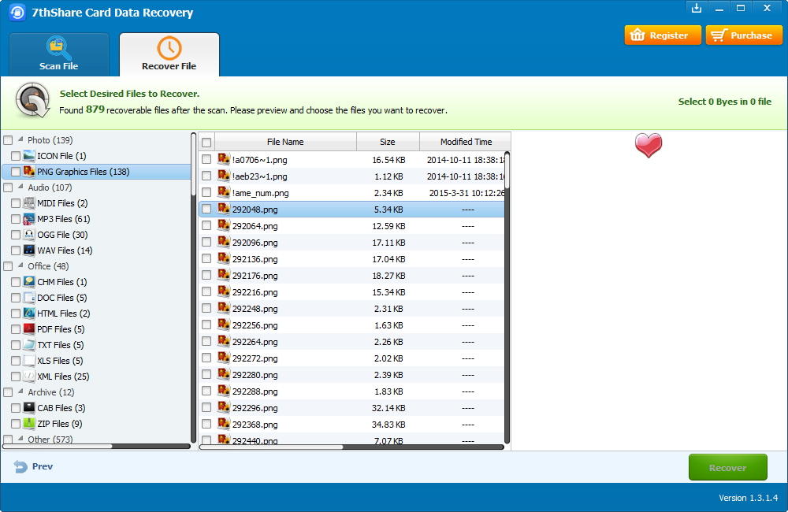This screenshot has width=788, height=512.
Task: Select the !aeb23~1.png file name
Action: click(x=260, y=176)
